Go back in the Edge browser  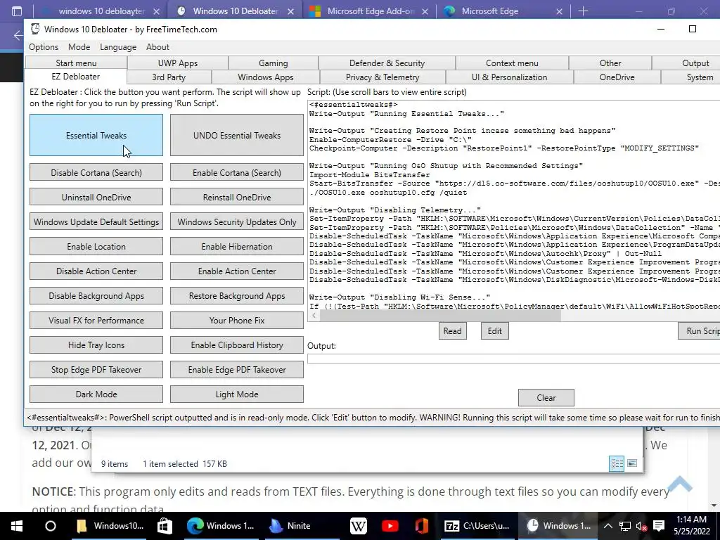[x=18, y=35]
